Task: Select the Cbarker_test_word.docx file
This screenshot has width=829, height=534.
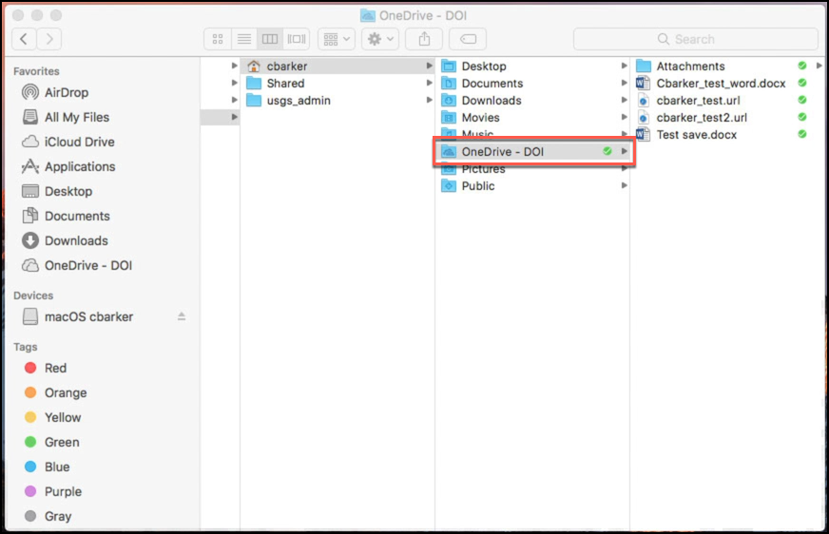Action: click(x=729, y=84)
